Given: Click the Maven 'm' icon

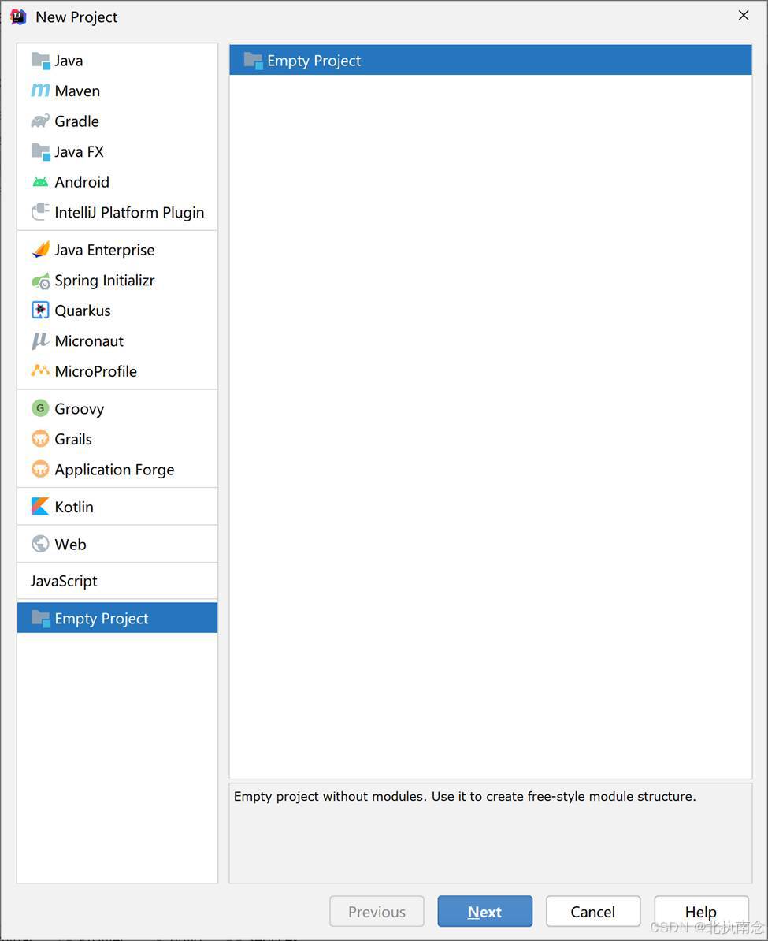Looking at the screenshot, I should tap(40, 91).
